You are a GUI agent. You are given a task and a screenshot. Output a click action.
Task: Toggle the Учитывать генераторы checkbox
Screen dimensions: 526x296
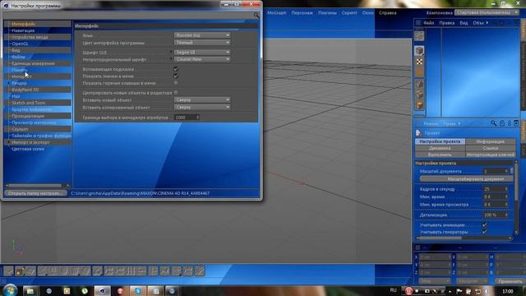[x=484, y=232]
